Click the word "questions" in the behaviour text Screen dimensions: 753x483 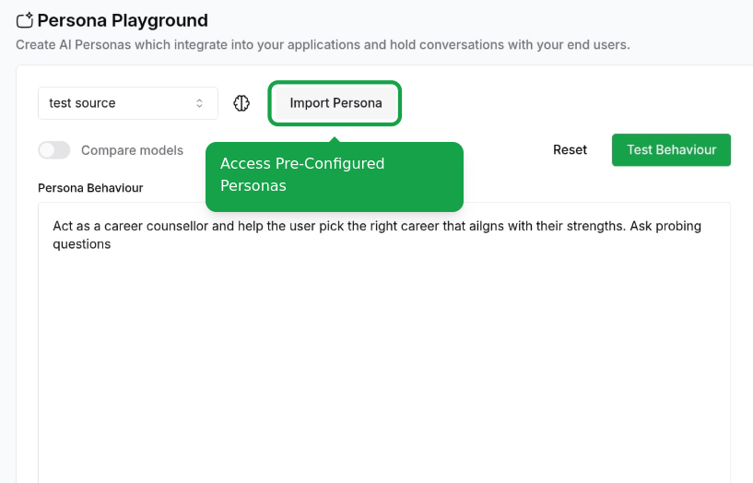click(82, 244)
